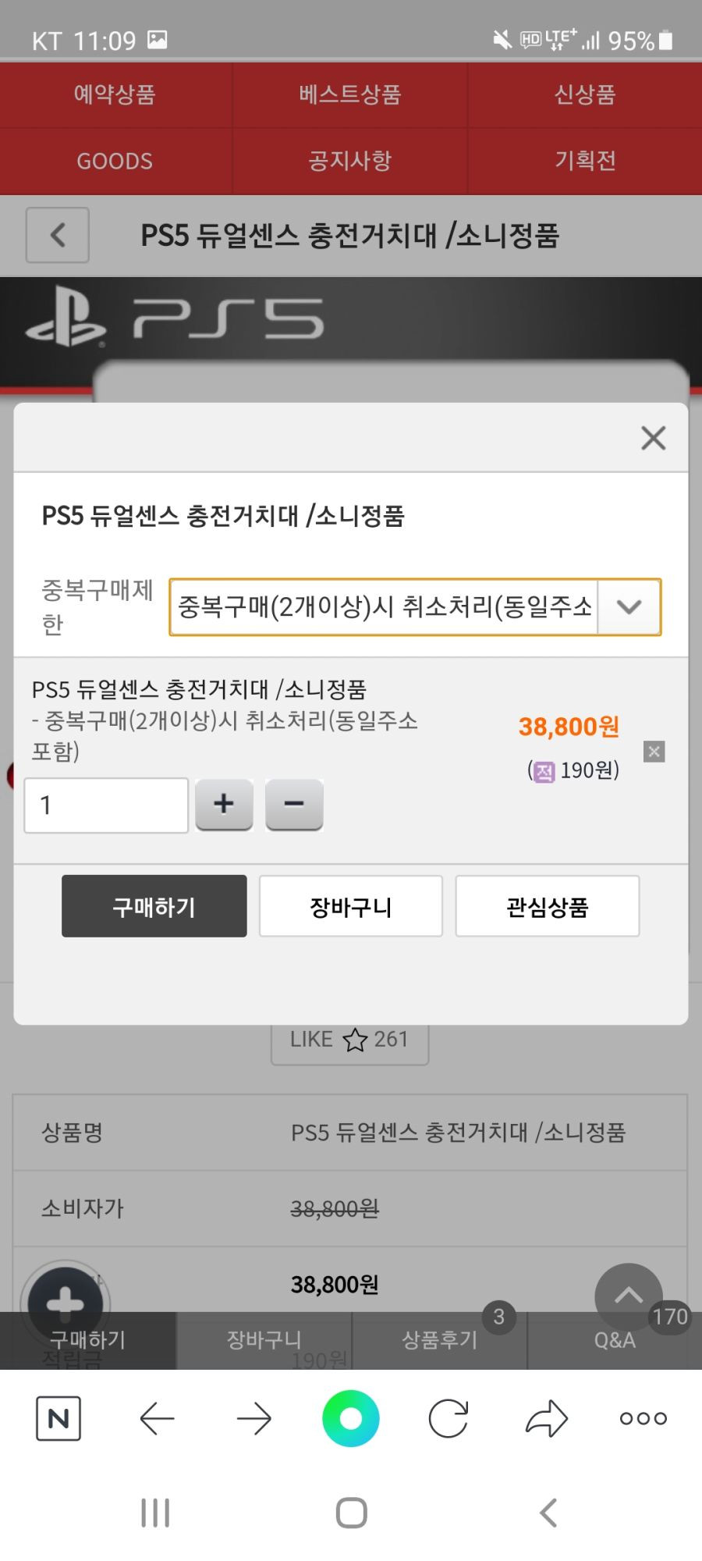702x1561 pixels.
Task: Remove selected option with small gray X
Action: pos(654,752)
